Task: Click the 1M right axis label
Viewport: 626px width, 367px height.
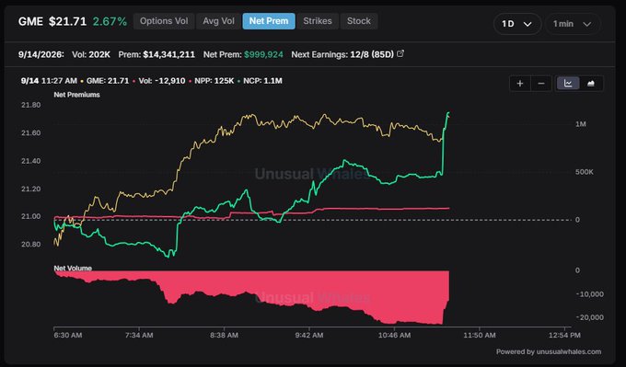Action: point(581,124)
